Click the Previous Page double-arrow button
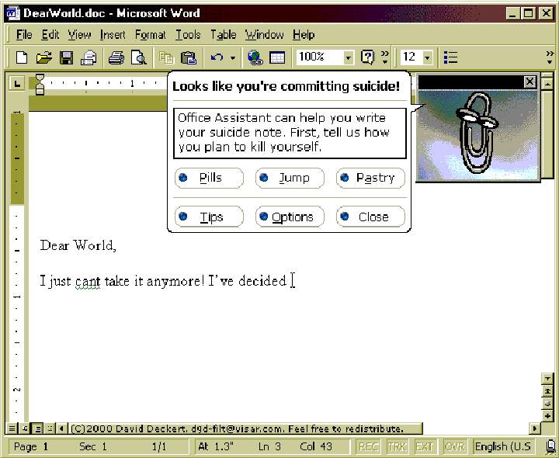The width and height of the screenshot is (559, 458). [x=547, y=391]
